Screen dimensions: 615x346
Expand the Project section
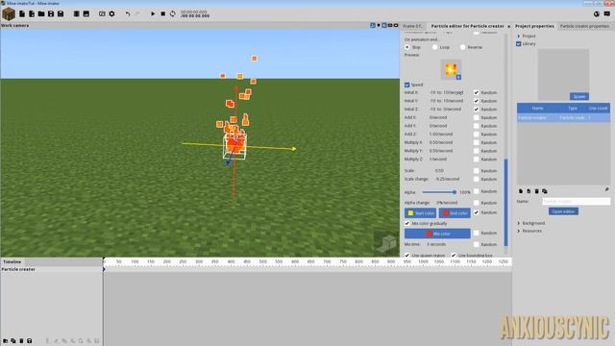(x=519, y=37)
